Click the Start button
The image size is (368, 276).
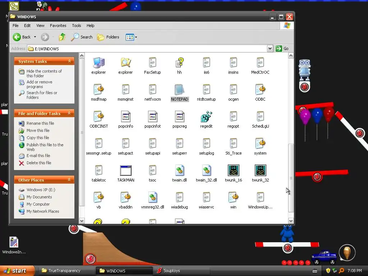(x=17, y=271)
